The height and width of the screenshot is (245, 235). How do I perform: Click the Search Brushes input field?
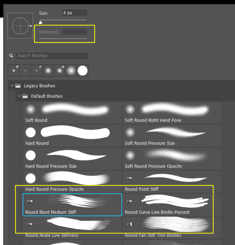pos(52,56)
